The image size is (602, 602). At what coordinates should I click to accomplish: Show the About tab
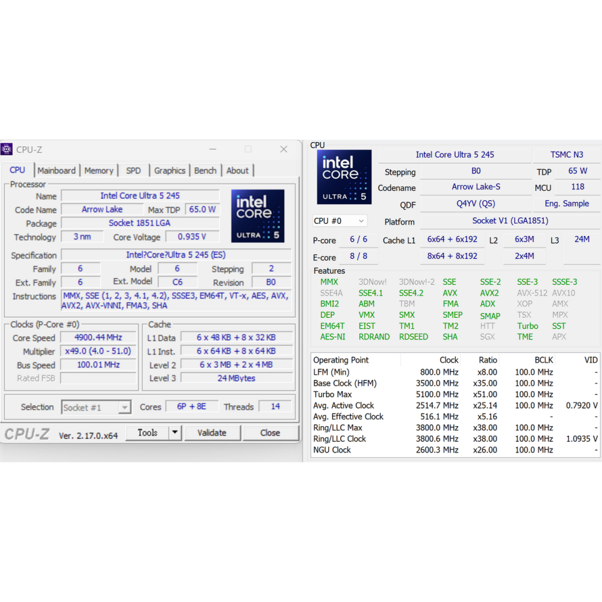(x=237, y=170)
